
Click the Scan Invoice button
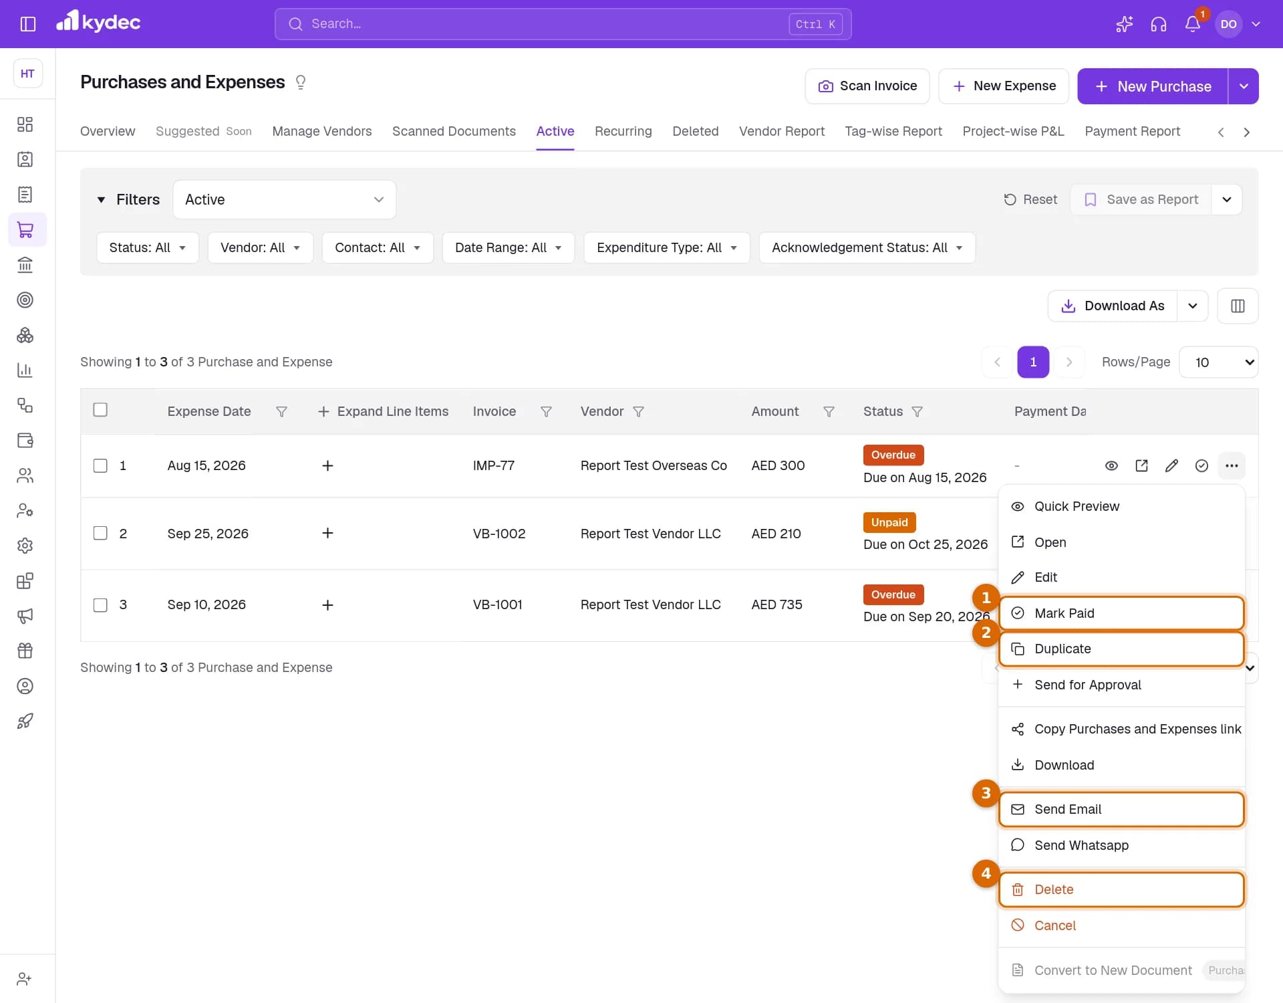tap(867, 86)
